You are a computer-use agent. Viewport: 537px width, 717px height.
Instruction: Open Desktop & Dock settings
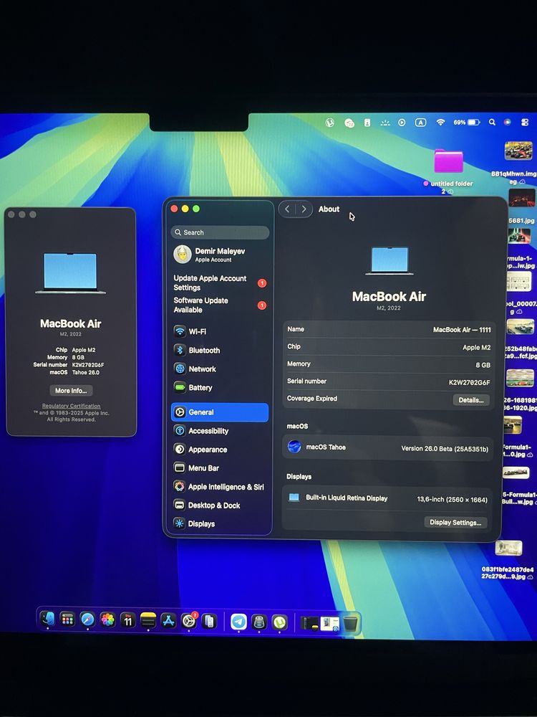(x=220, y=505)
